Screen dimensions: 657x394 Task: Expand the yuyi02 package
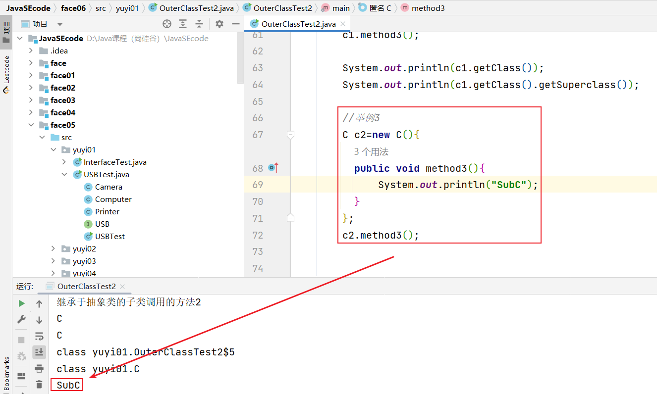click(54, 248)
